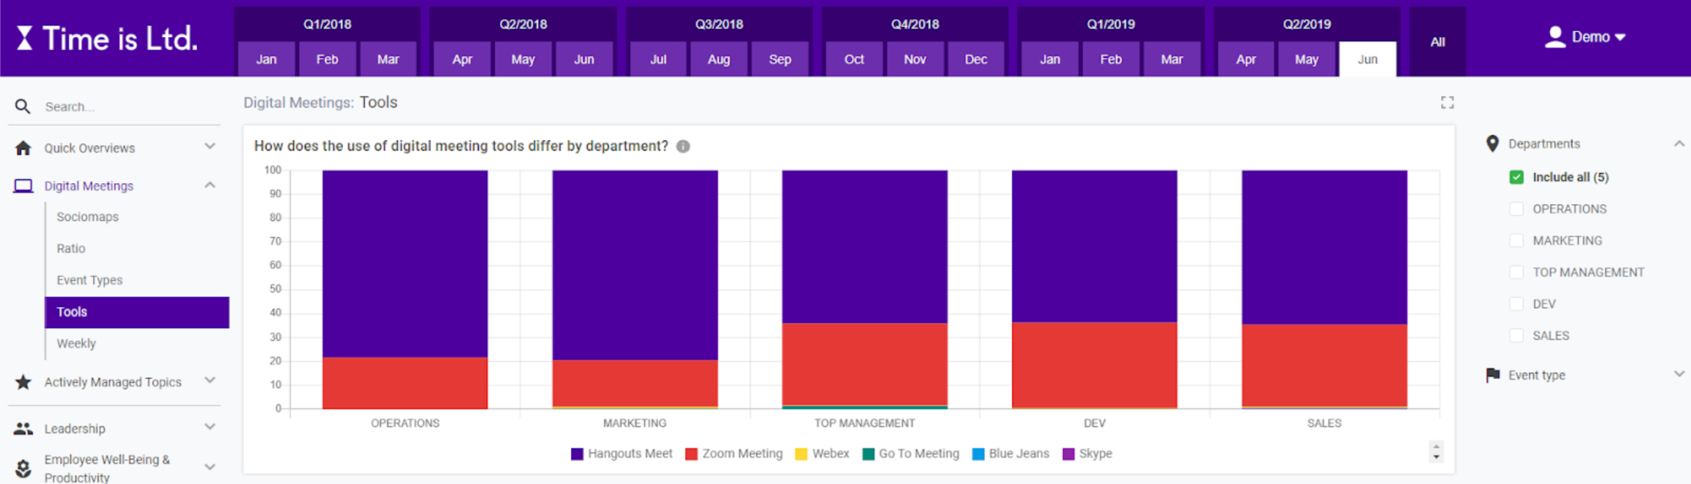Click the TOP MANAGEMENT Zoom Meeting bar segment

864,365
